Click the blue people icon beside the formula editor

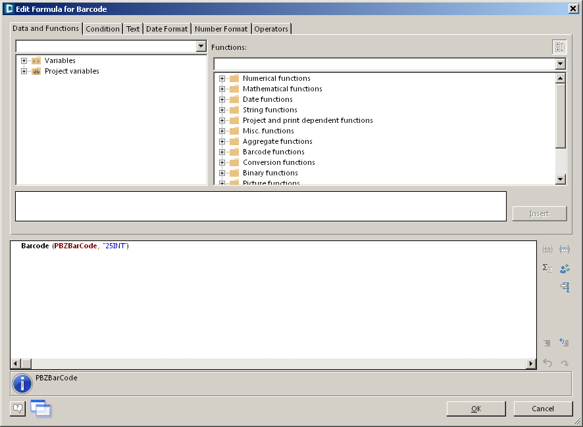tap(564, 268)
